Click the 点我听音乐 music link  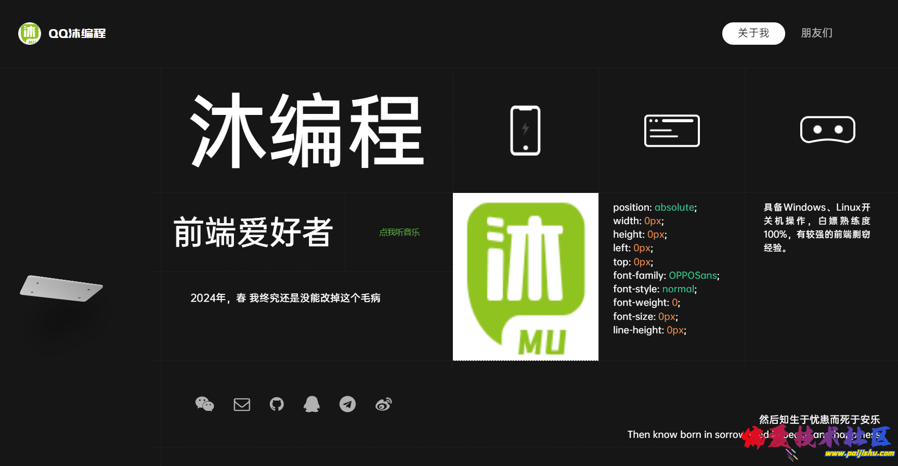pos(399,232)
